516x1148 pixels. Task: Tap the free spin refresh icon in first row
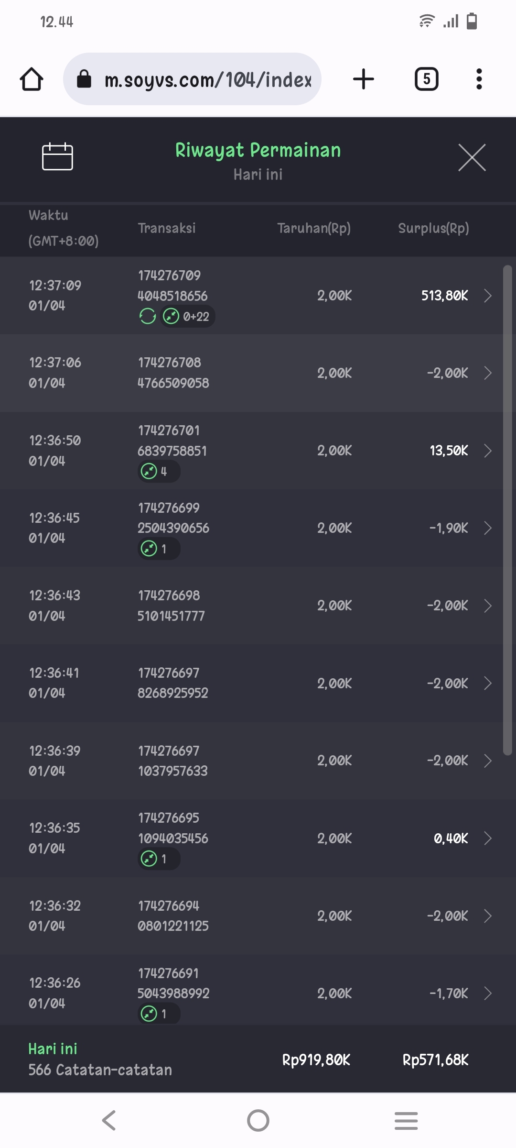coord(148,316)
